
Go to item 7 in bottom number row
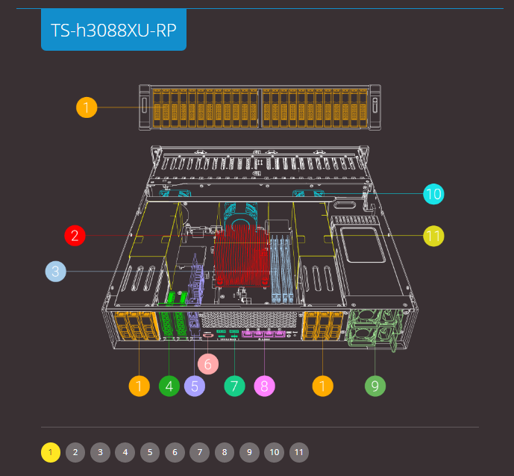[x=200, y=452]
